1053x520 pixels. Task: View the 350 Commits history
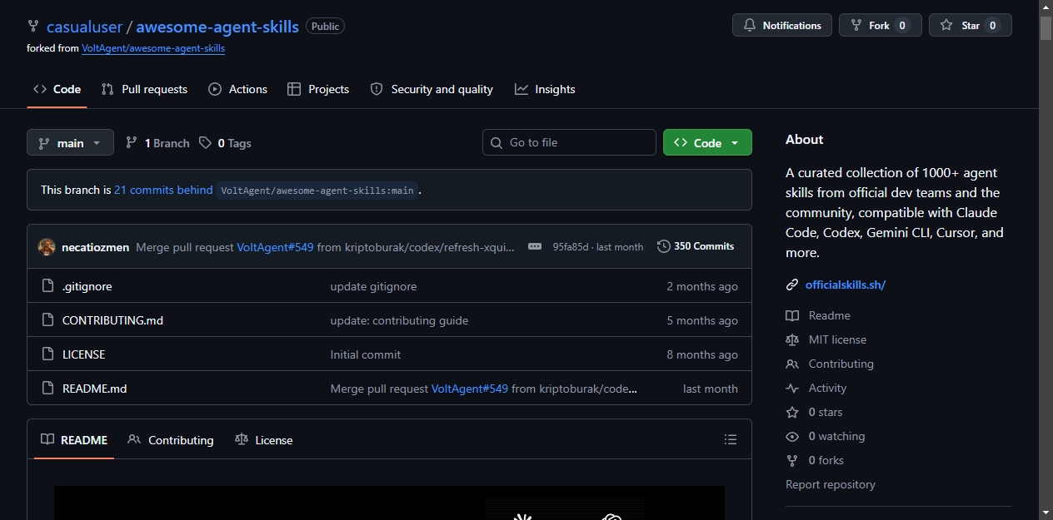click(696, 246)
